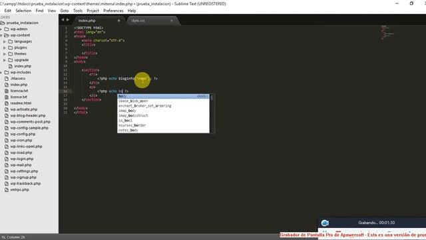
Task: Click the upgrade folder icon
Action: coord(11,60)
